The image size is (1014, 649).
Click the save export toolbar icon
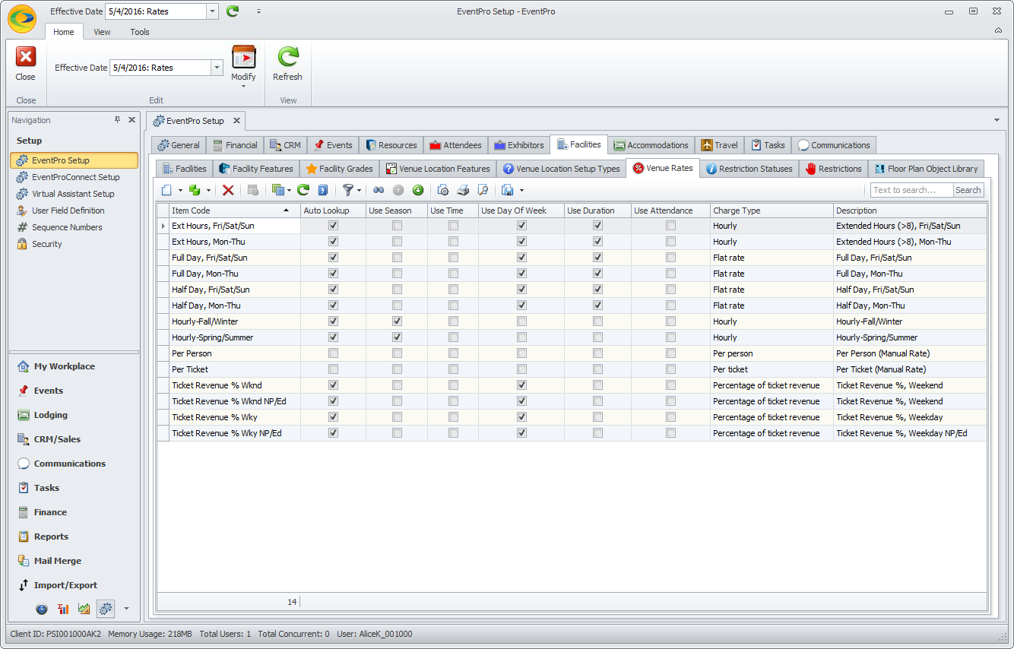pos(508,190)
